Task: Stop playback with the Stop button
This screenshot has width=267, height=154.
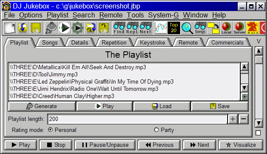Action: pos(56,145)
